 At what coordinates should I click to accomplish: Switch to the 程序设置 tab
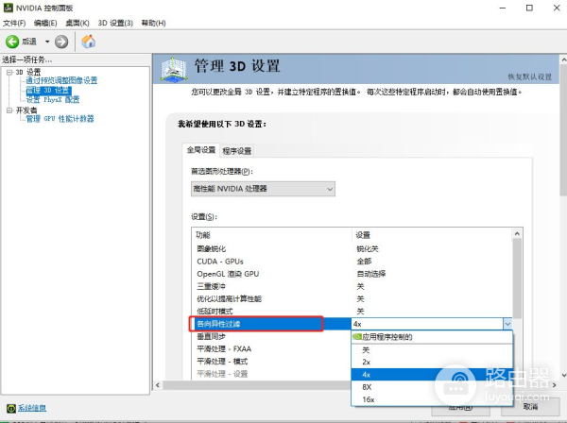[237, 151]
